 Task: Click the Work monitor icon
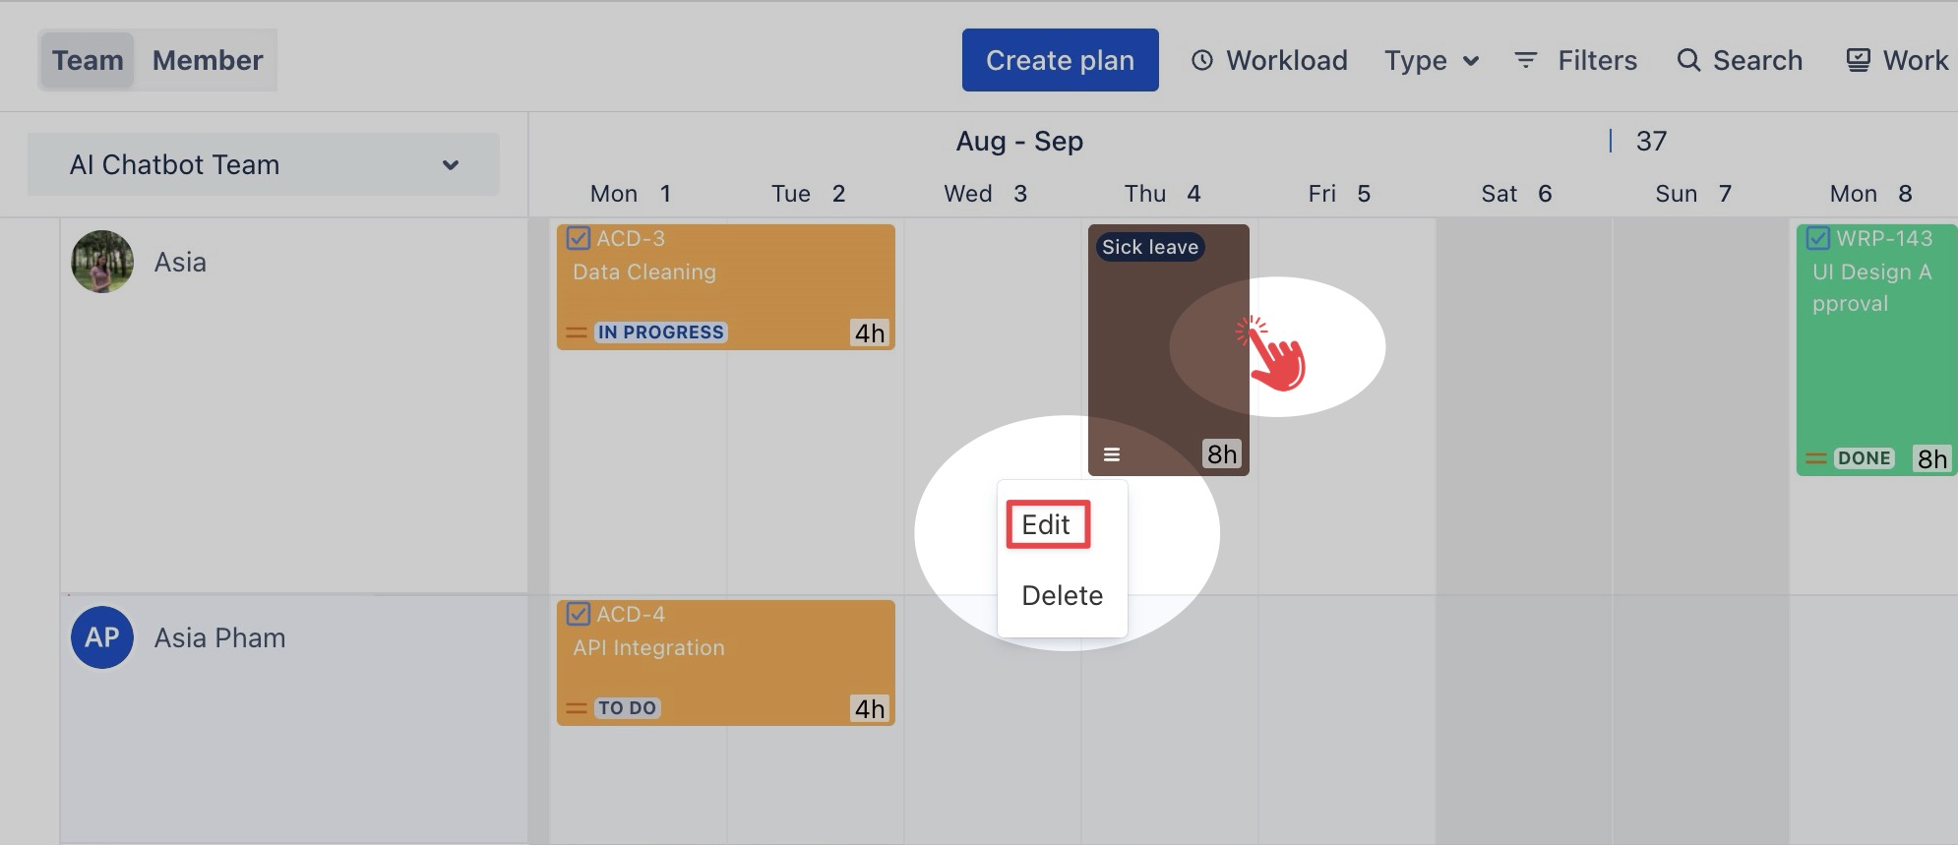[x=1858, y=60]
